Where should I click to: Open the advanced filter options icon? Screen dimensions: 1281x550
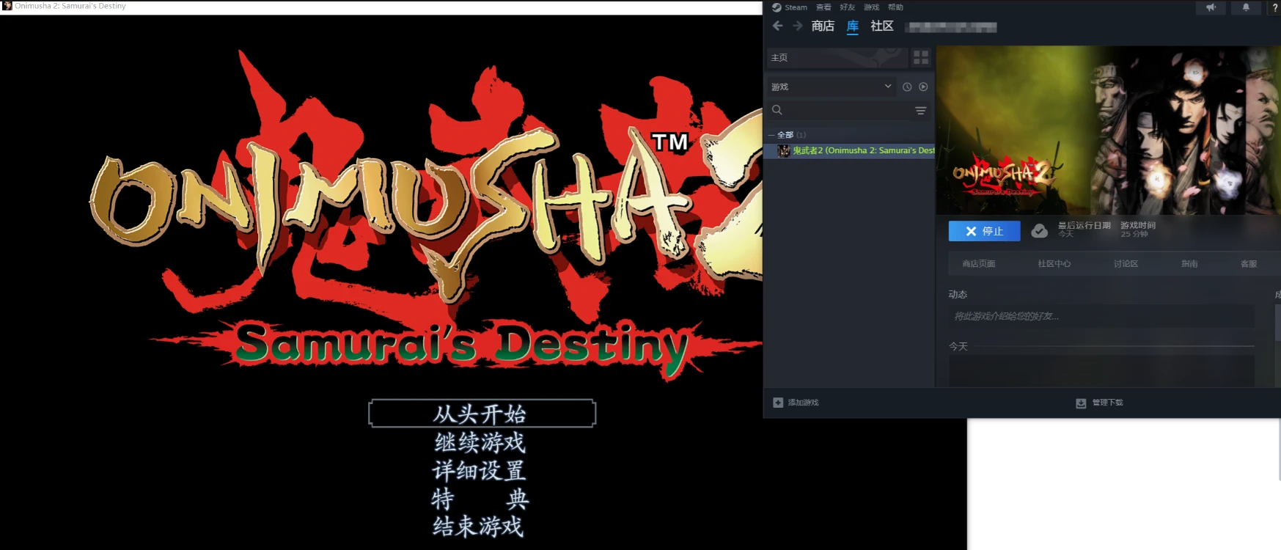(921, 111)
